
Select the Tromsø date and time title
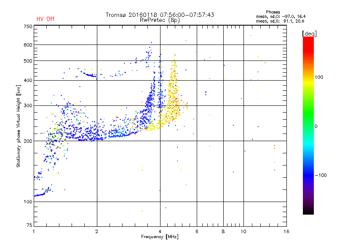point(160,15)
